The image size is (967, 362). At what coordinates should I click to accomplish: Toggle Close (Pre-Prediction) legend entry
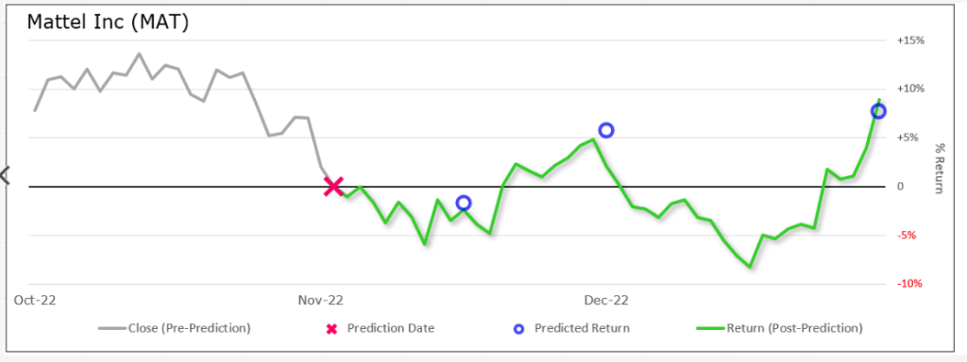tap(175, 328)
